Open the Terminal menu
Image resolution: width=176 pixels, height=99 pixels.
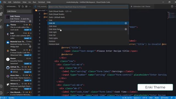click(42, 2)
